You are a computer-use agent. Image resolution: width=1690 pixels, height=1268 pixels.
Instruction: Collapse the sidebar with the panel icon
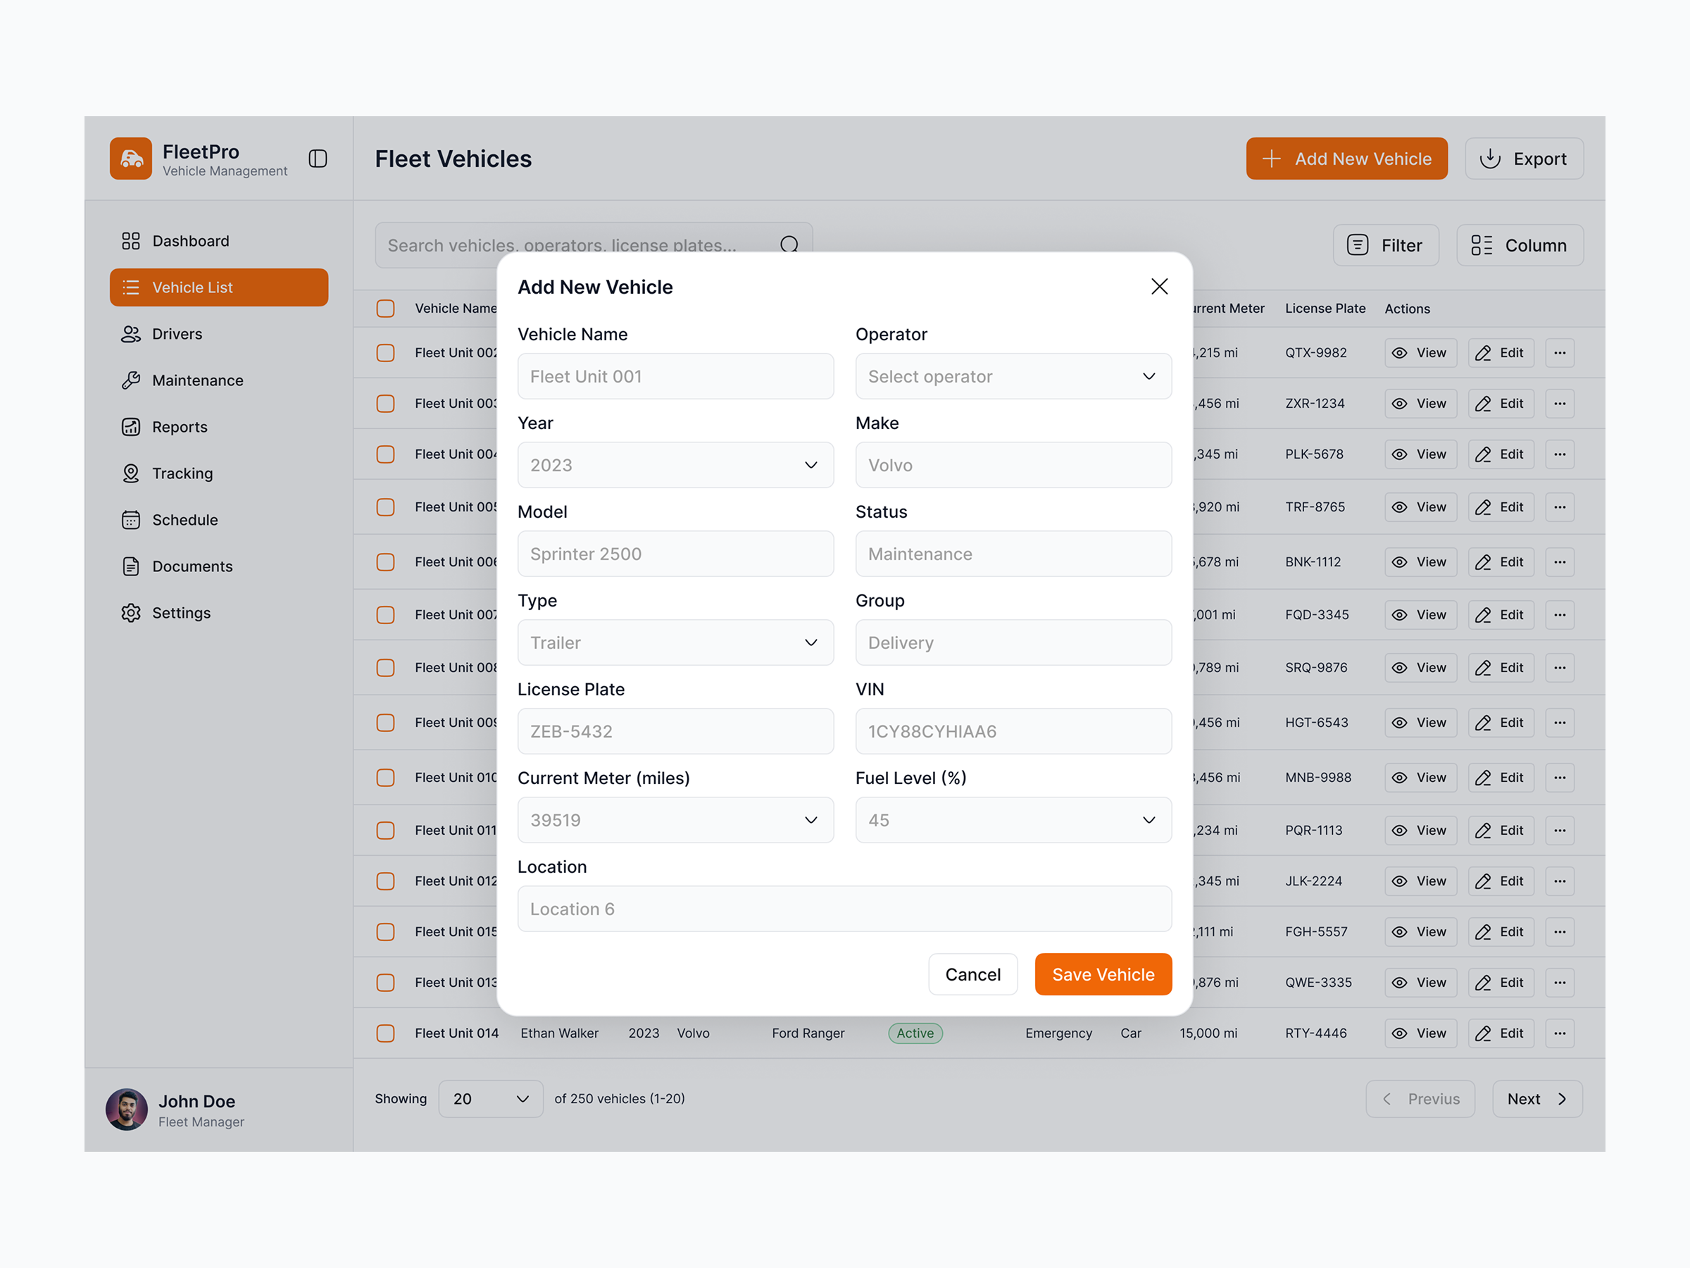tap(318, 158)
